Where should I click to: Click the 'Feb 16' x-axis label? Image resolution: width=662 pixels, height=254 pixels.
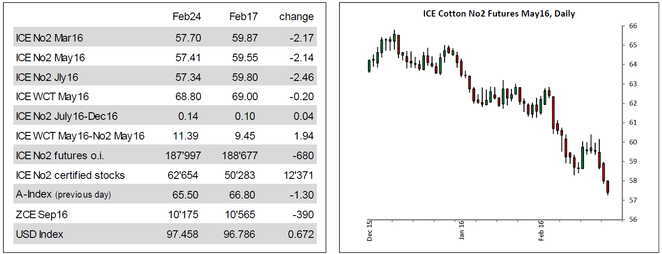pos(541,231)
